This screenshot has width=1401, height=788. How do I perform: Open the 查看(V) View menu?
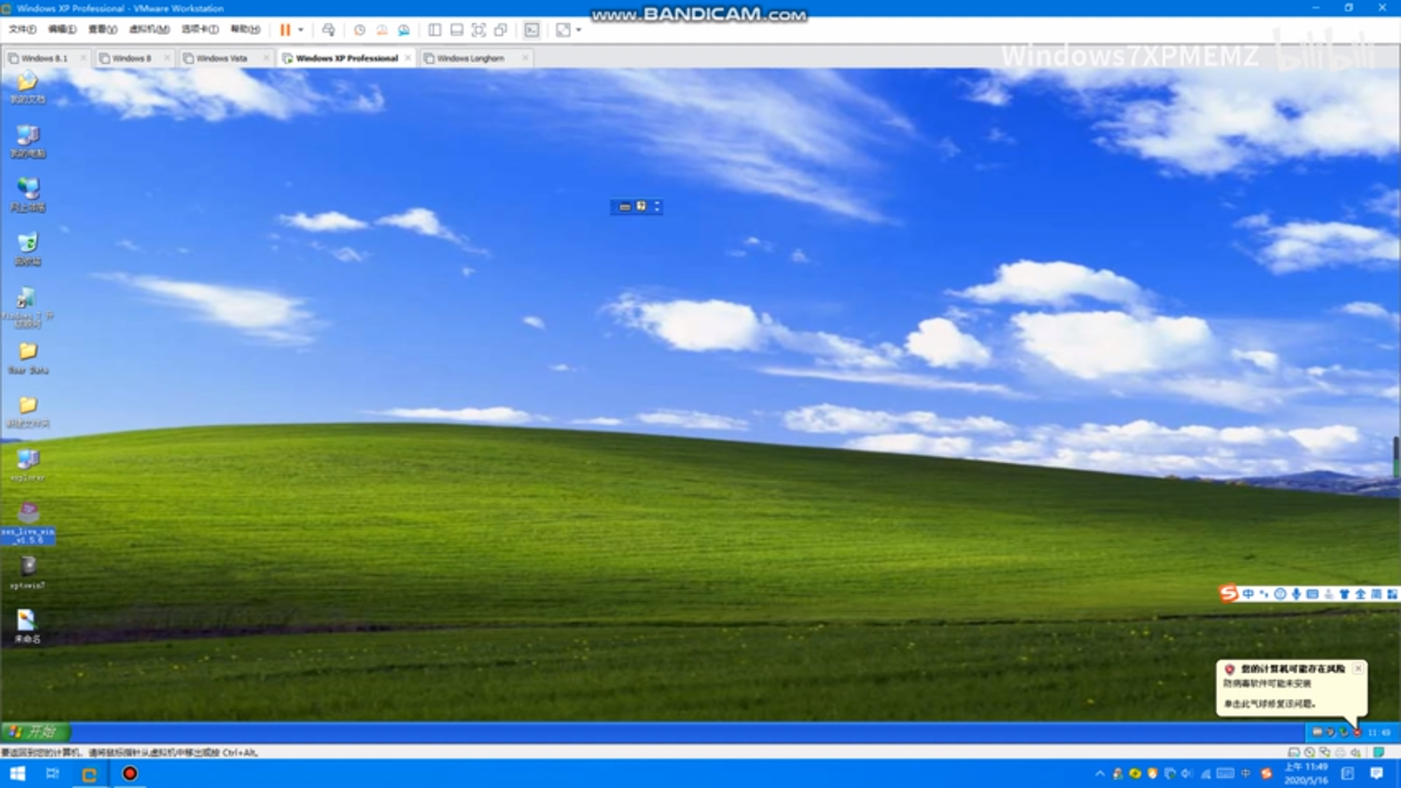click(x=102, y=29)
